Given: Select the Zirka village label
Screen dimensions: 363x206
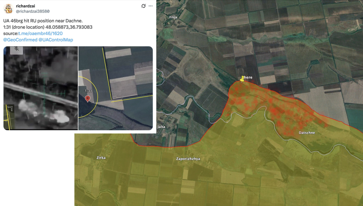Looking at the screenshot, I should pyautogui.click(x=101, y=158).
